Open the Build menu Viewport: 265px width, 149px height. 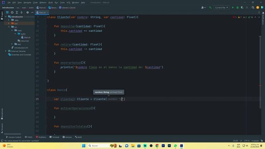(x=51, y=2)
